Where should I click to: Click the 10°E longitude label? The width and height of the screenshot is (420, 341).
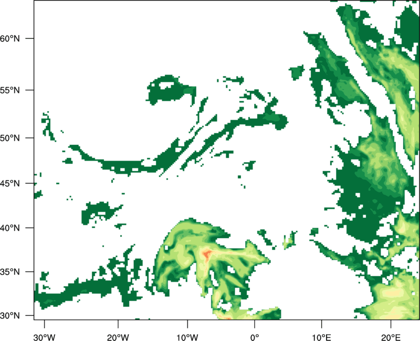point(321,337)
